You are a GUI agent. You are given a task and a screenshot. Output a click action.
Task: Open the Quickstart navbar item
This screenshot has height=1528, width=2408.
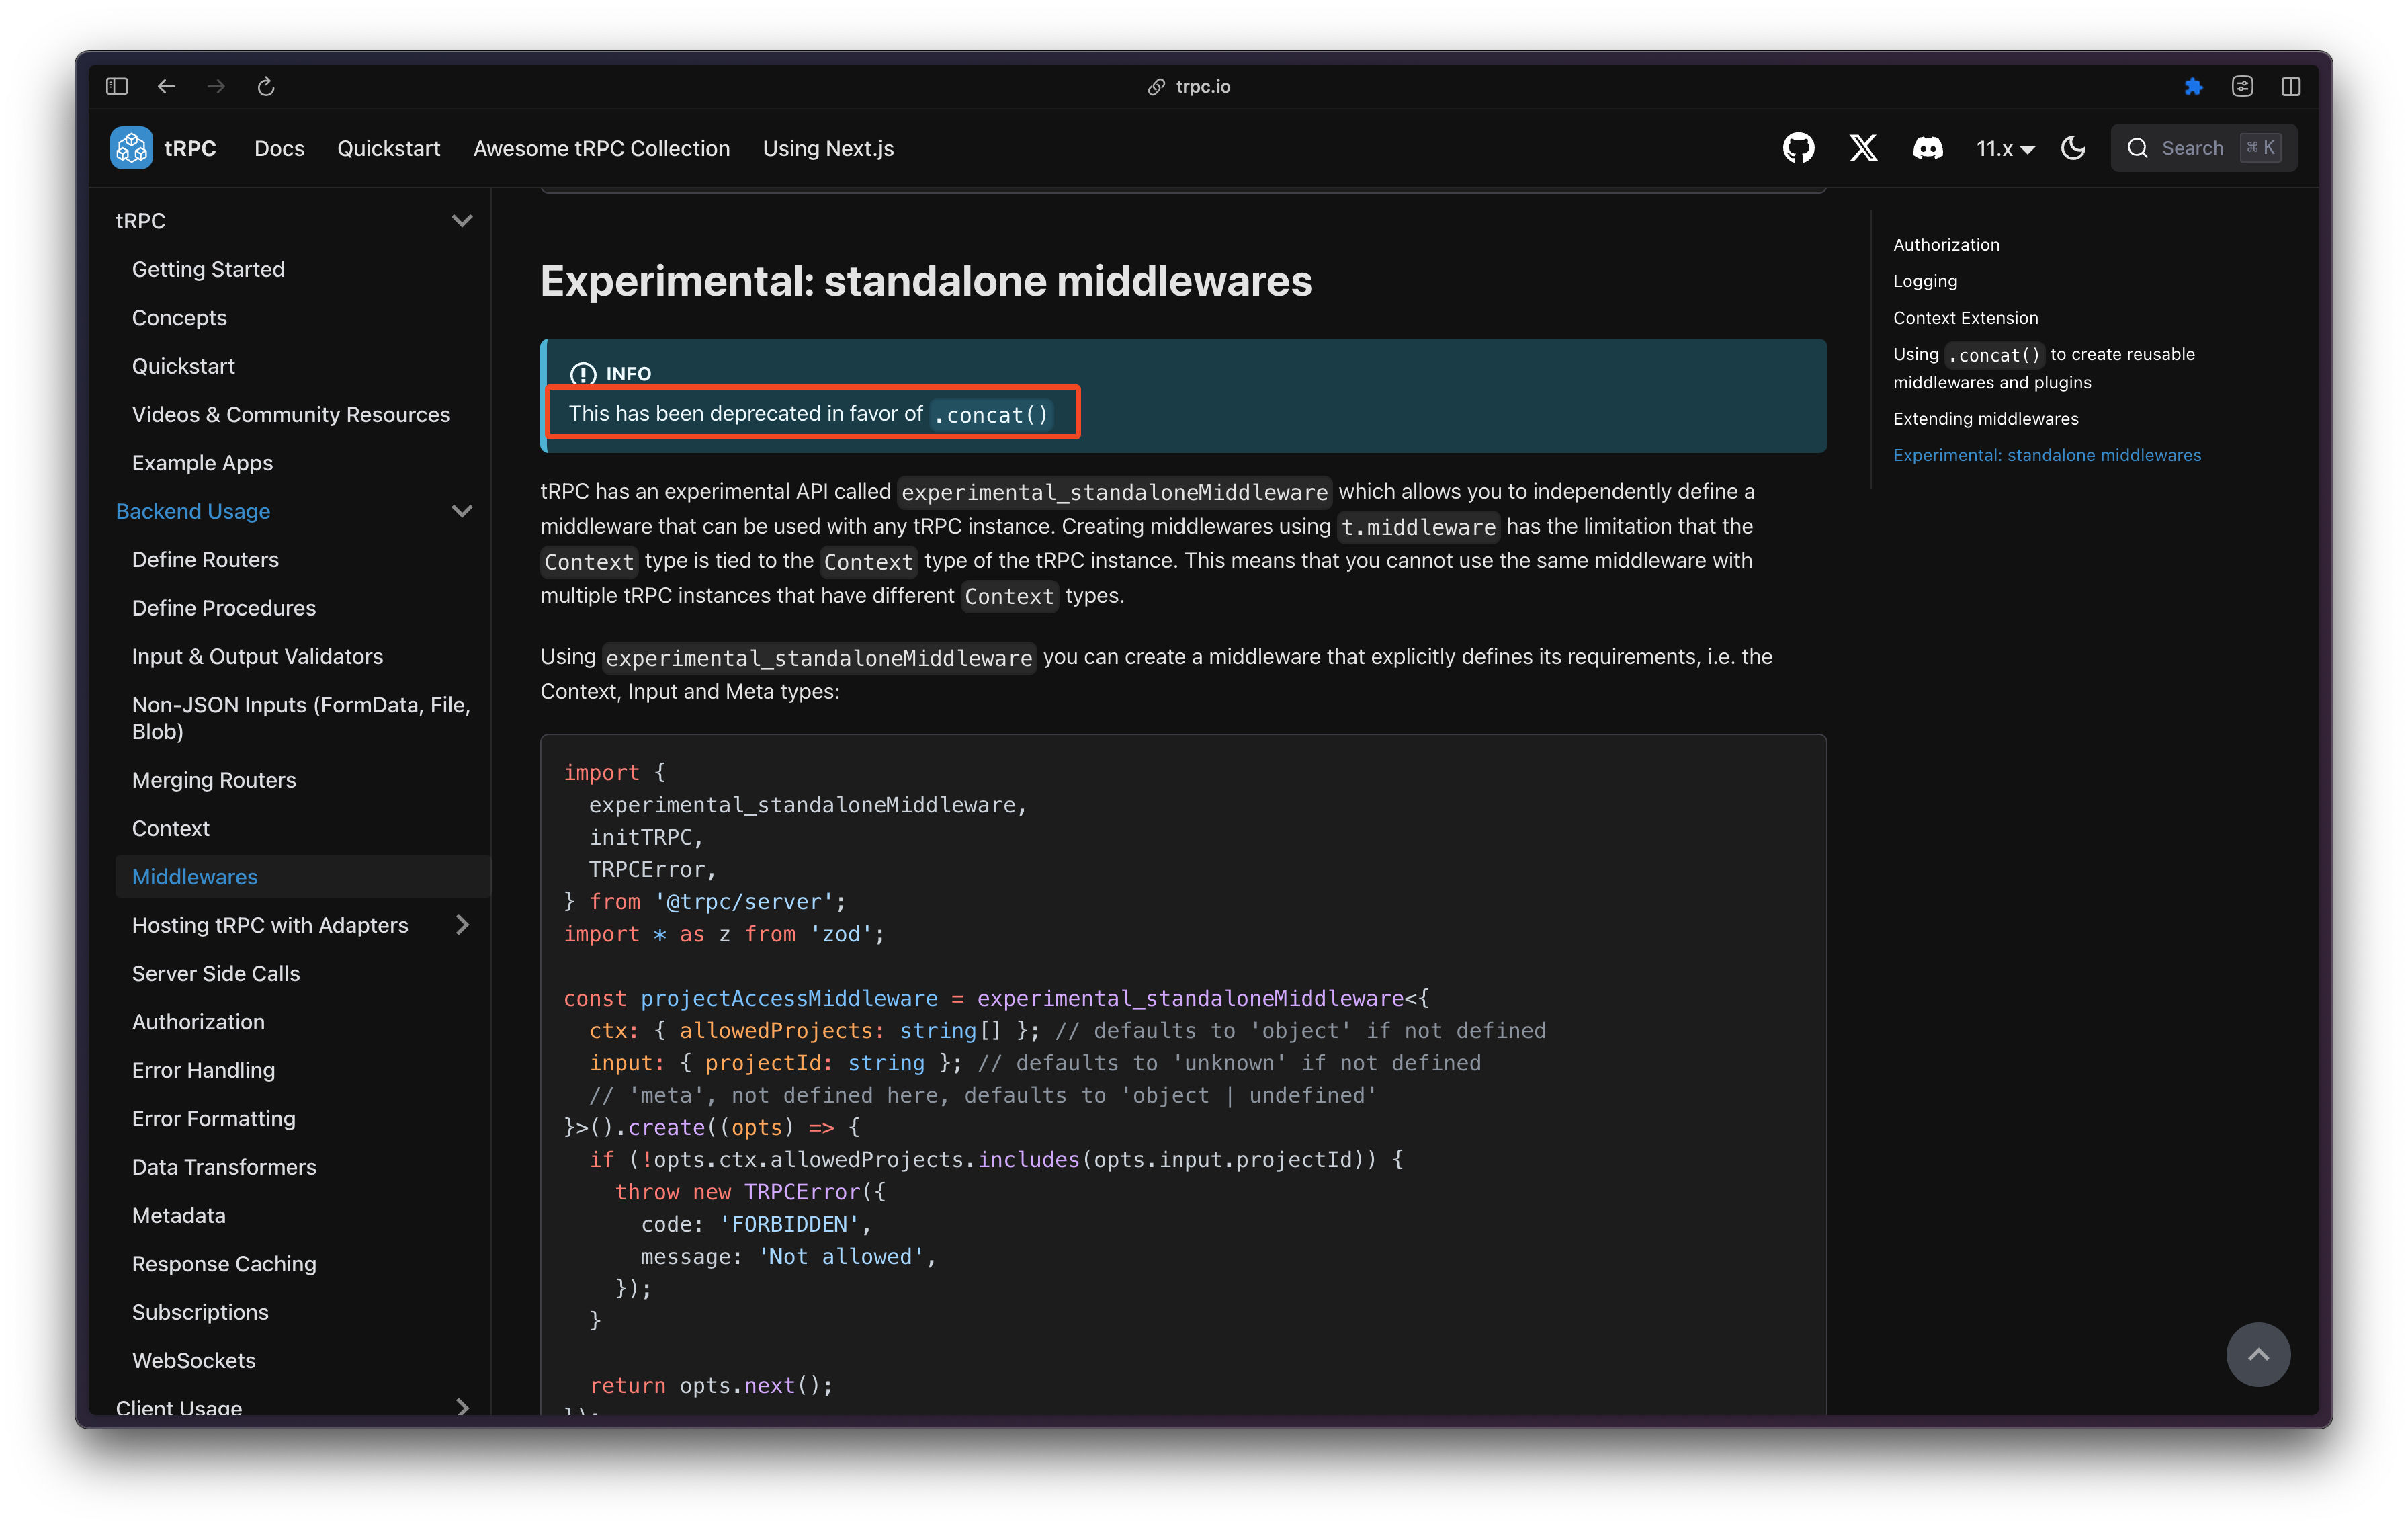[x=388, y=148]
